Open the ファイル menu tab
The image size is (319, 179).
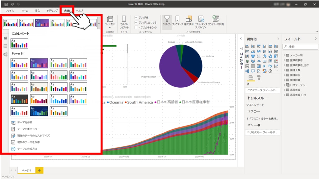(10, 11)
